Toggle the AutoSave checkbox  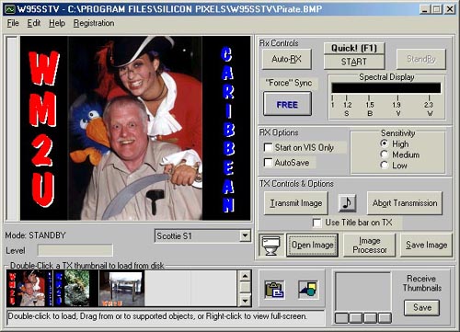pos(268,163)
